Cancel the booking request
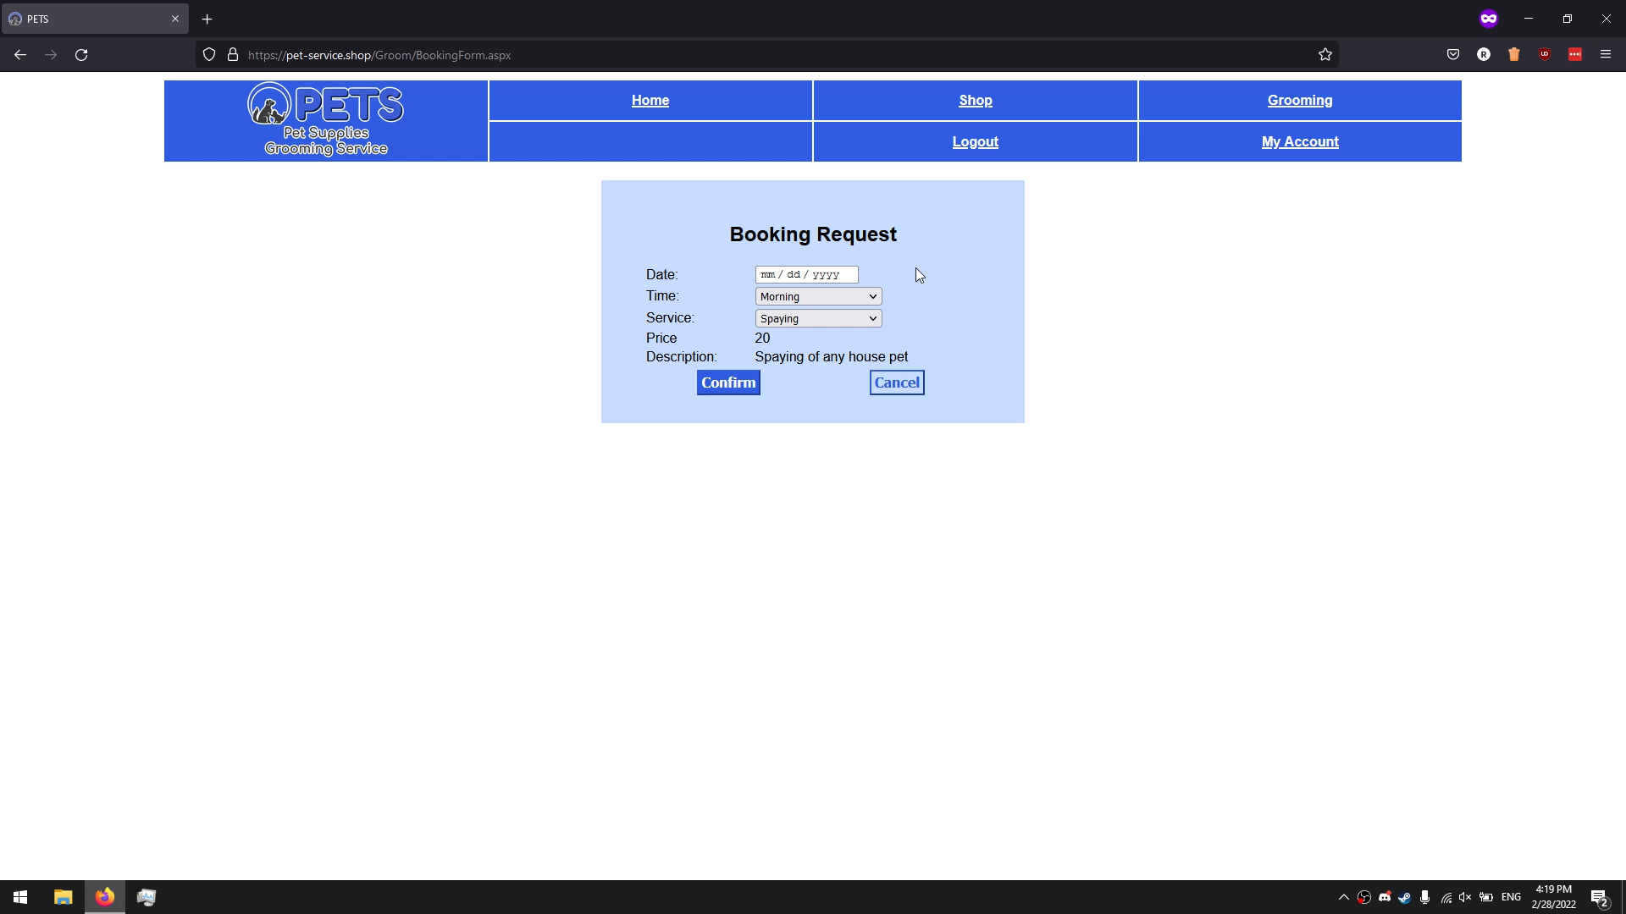1626x914 pixels. pos(896,383)
